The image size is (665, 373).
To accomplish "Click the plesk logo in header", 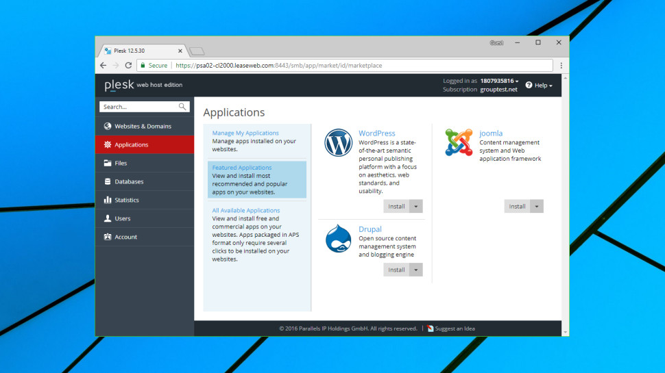I will coord(119,85).
